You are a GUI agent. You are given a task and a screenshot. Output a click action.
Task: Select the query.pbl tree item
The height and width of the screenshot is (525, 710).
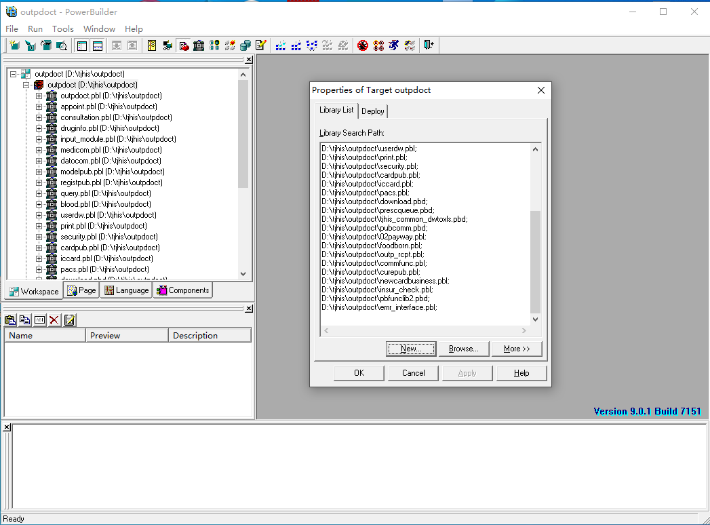(106, 193)
